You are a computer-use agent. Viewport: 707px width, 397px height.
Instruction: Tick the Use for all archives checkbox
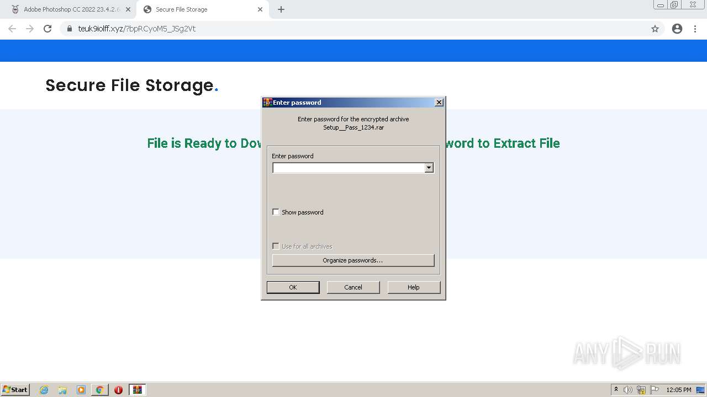tap(276, 246)
